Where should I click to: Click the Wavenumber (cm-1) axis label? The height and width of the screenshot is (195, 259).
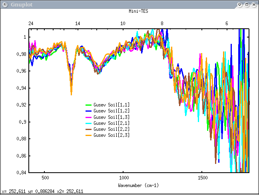pyautogui.click(x=138, y=185)
